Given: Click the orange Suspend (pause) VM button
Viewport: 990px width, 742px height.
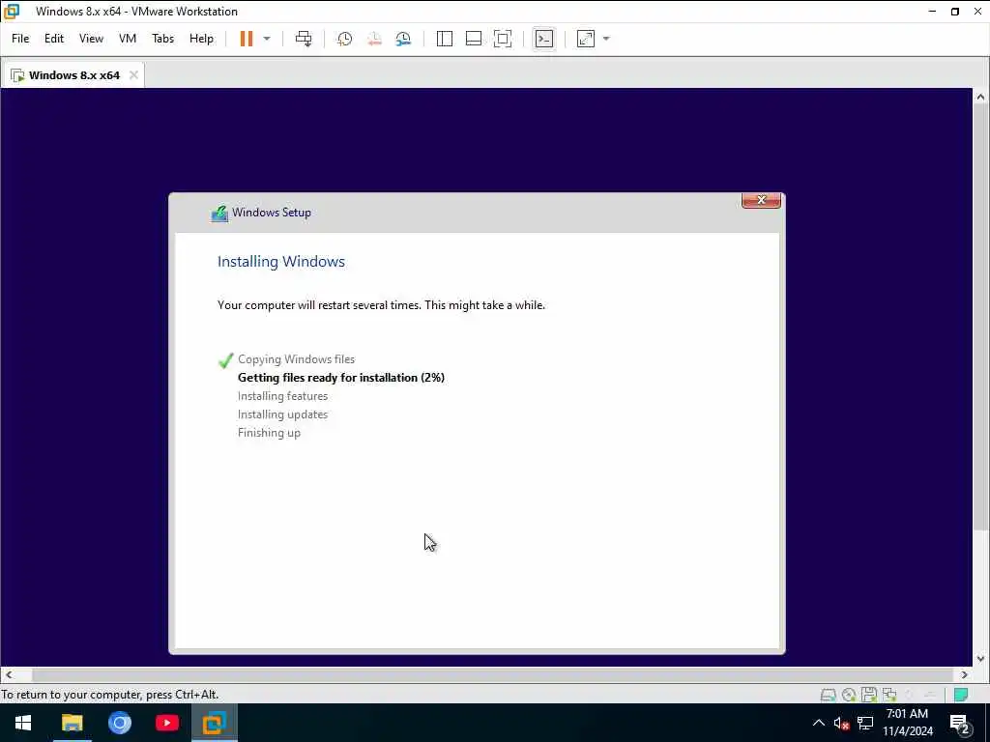Looking at the screenshot, I should (247, 39).
